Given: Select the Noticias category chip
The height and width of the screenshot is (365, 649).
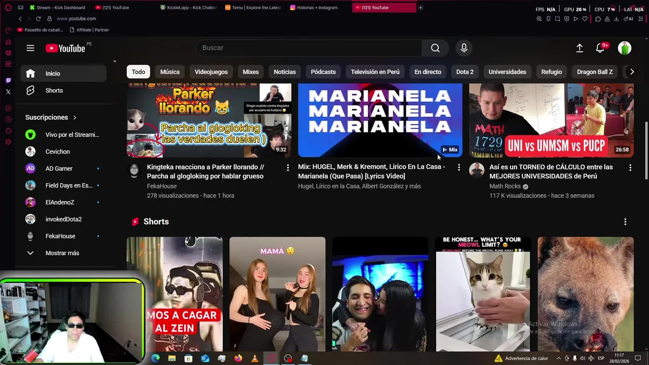Looking at the screenshot, I should 284,72.
